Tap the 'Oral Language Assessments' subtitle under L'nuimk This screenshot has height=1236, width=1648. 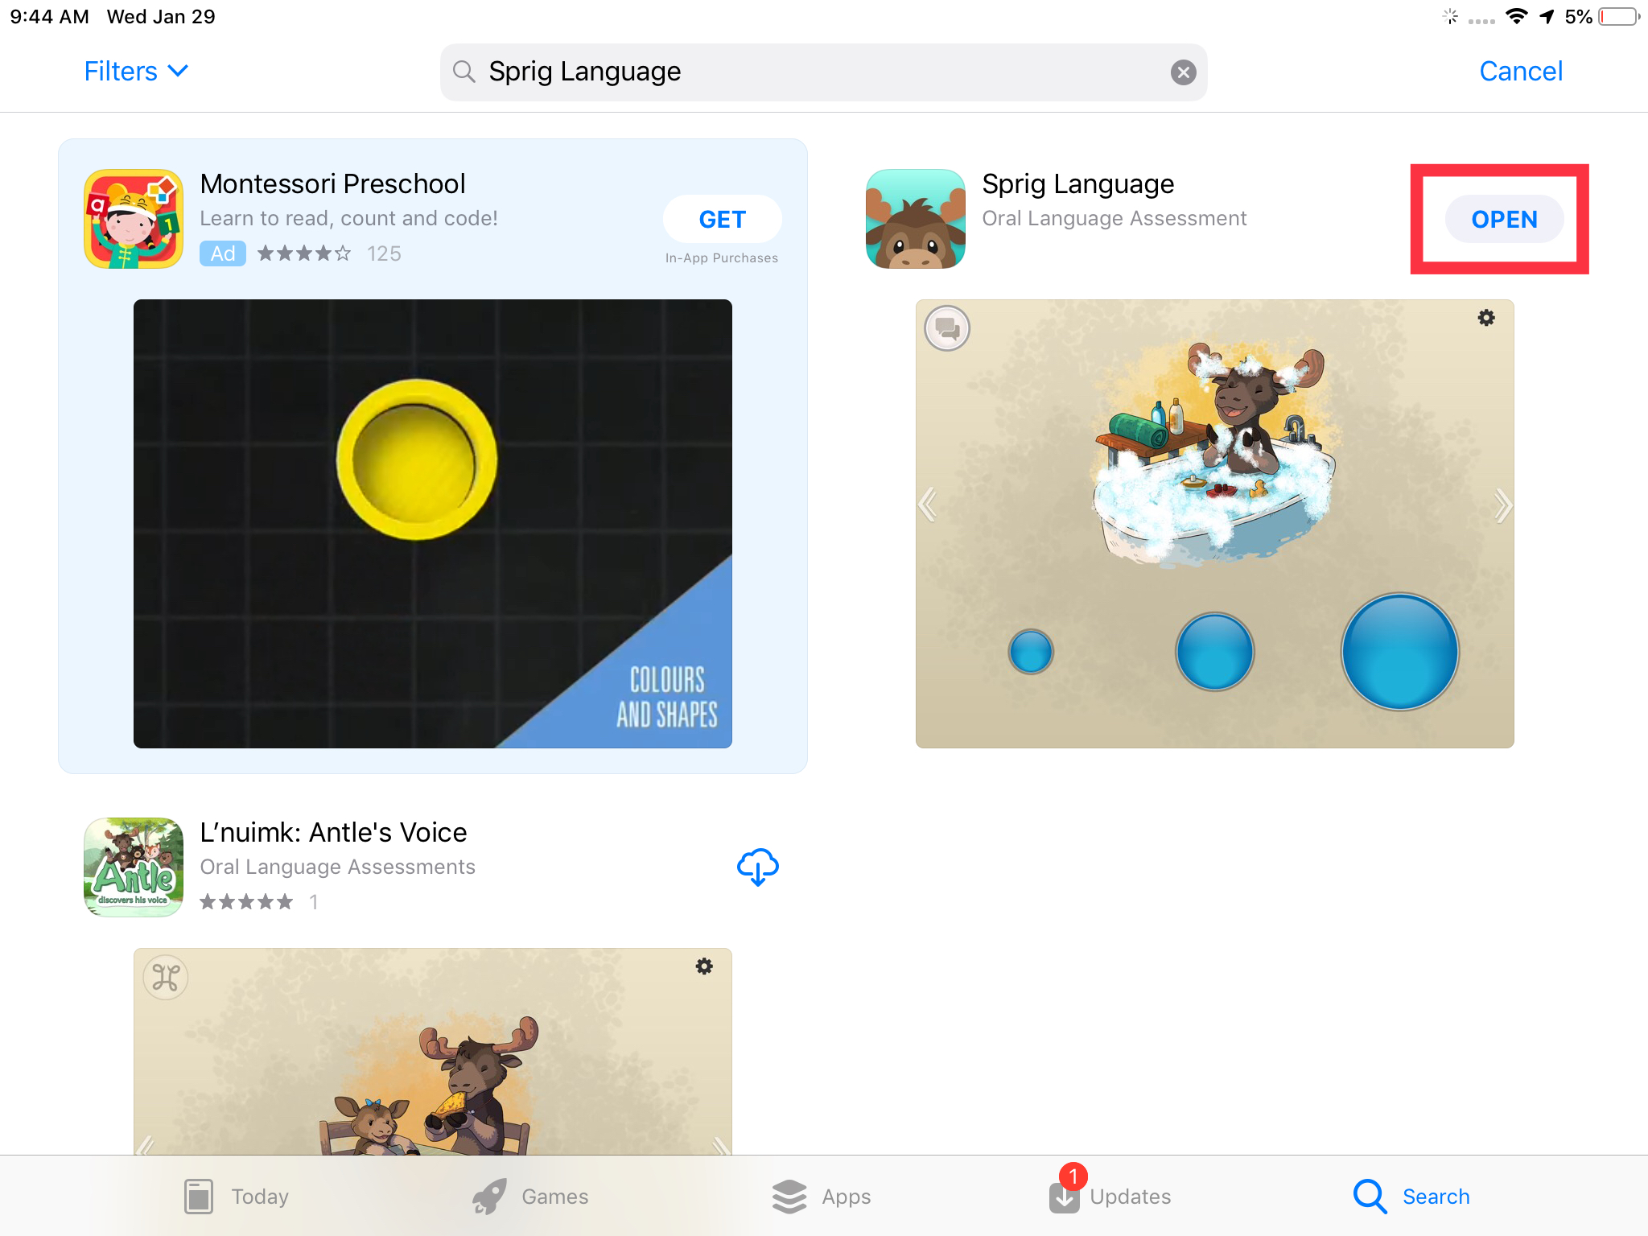[x=337, y=867]
